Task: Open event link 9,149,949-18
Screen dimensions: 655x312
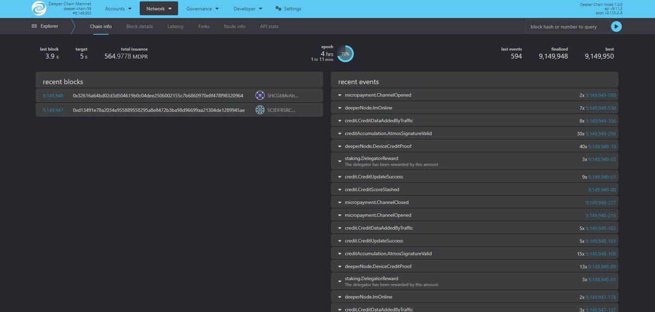Action: tap(603, 146)
